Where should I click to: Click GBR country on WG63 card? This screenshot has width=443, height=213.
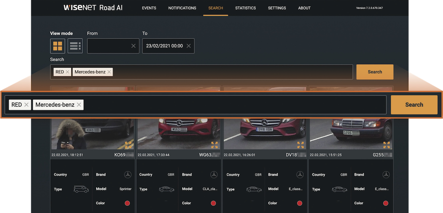[x=171, y=175]
